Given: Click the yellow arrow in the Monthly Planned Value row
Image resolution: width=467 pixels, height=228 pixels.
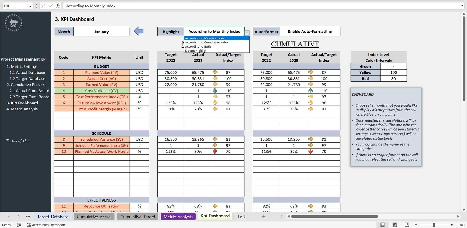Looking at the screenshot, I should [215, 72].
